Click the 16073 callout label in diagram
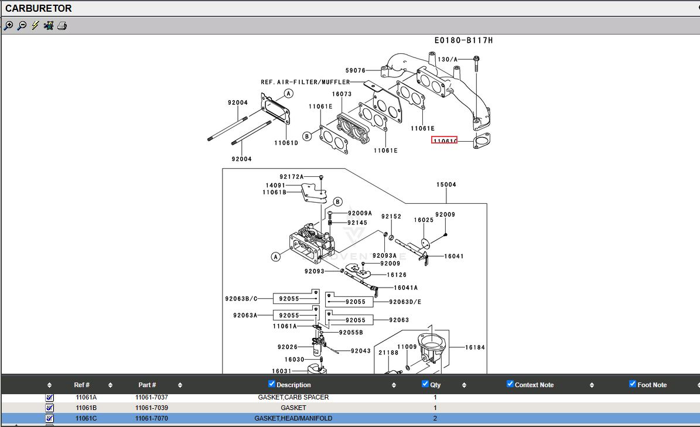 click(x=342, y=94)
